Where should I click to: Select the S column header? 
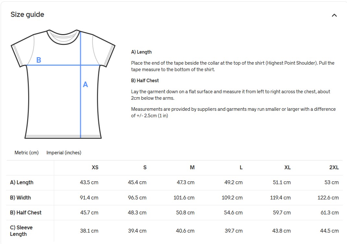pos(145,168)
